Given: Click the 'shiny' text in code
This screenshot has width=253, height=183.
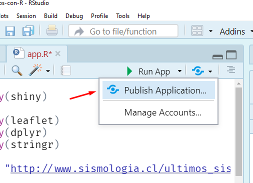Looking at the screenshot, I should pyautogui.click(x=26, y=96).
